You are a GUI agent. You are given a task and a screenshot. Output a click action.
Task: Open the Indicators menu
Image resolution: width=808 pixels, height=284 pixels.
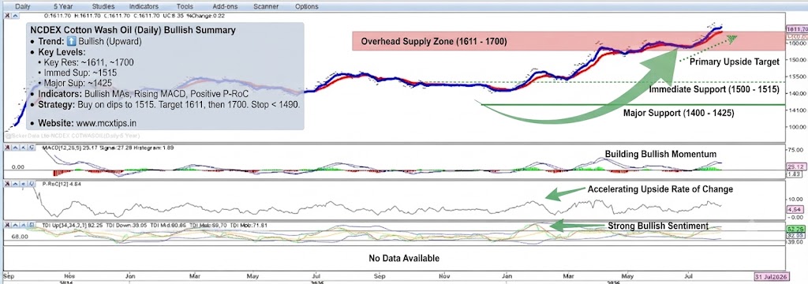pos(144,6)
